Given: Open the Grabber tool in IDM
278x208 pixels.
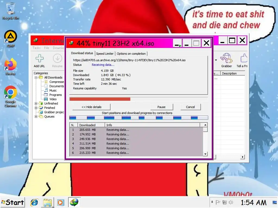Looking at the screenshot, I should [x=226, y=60].
